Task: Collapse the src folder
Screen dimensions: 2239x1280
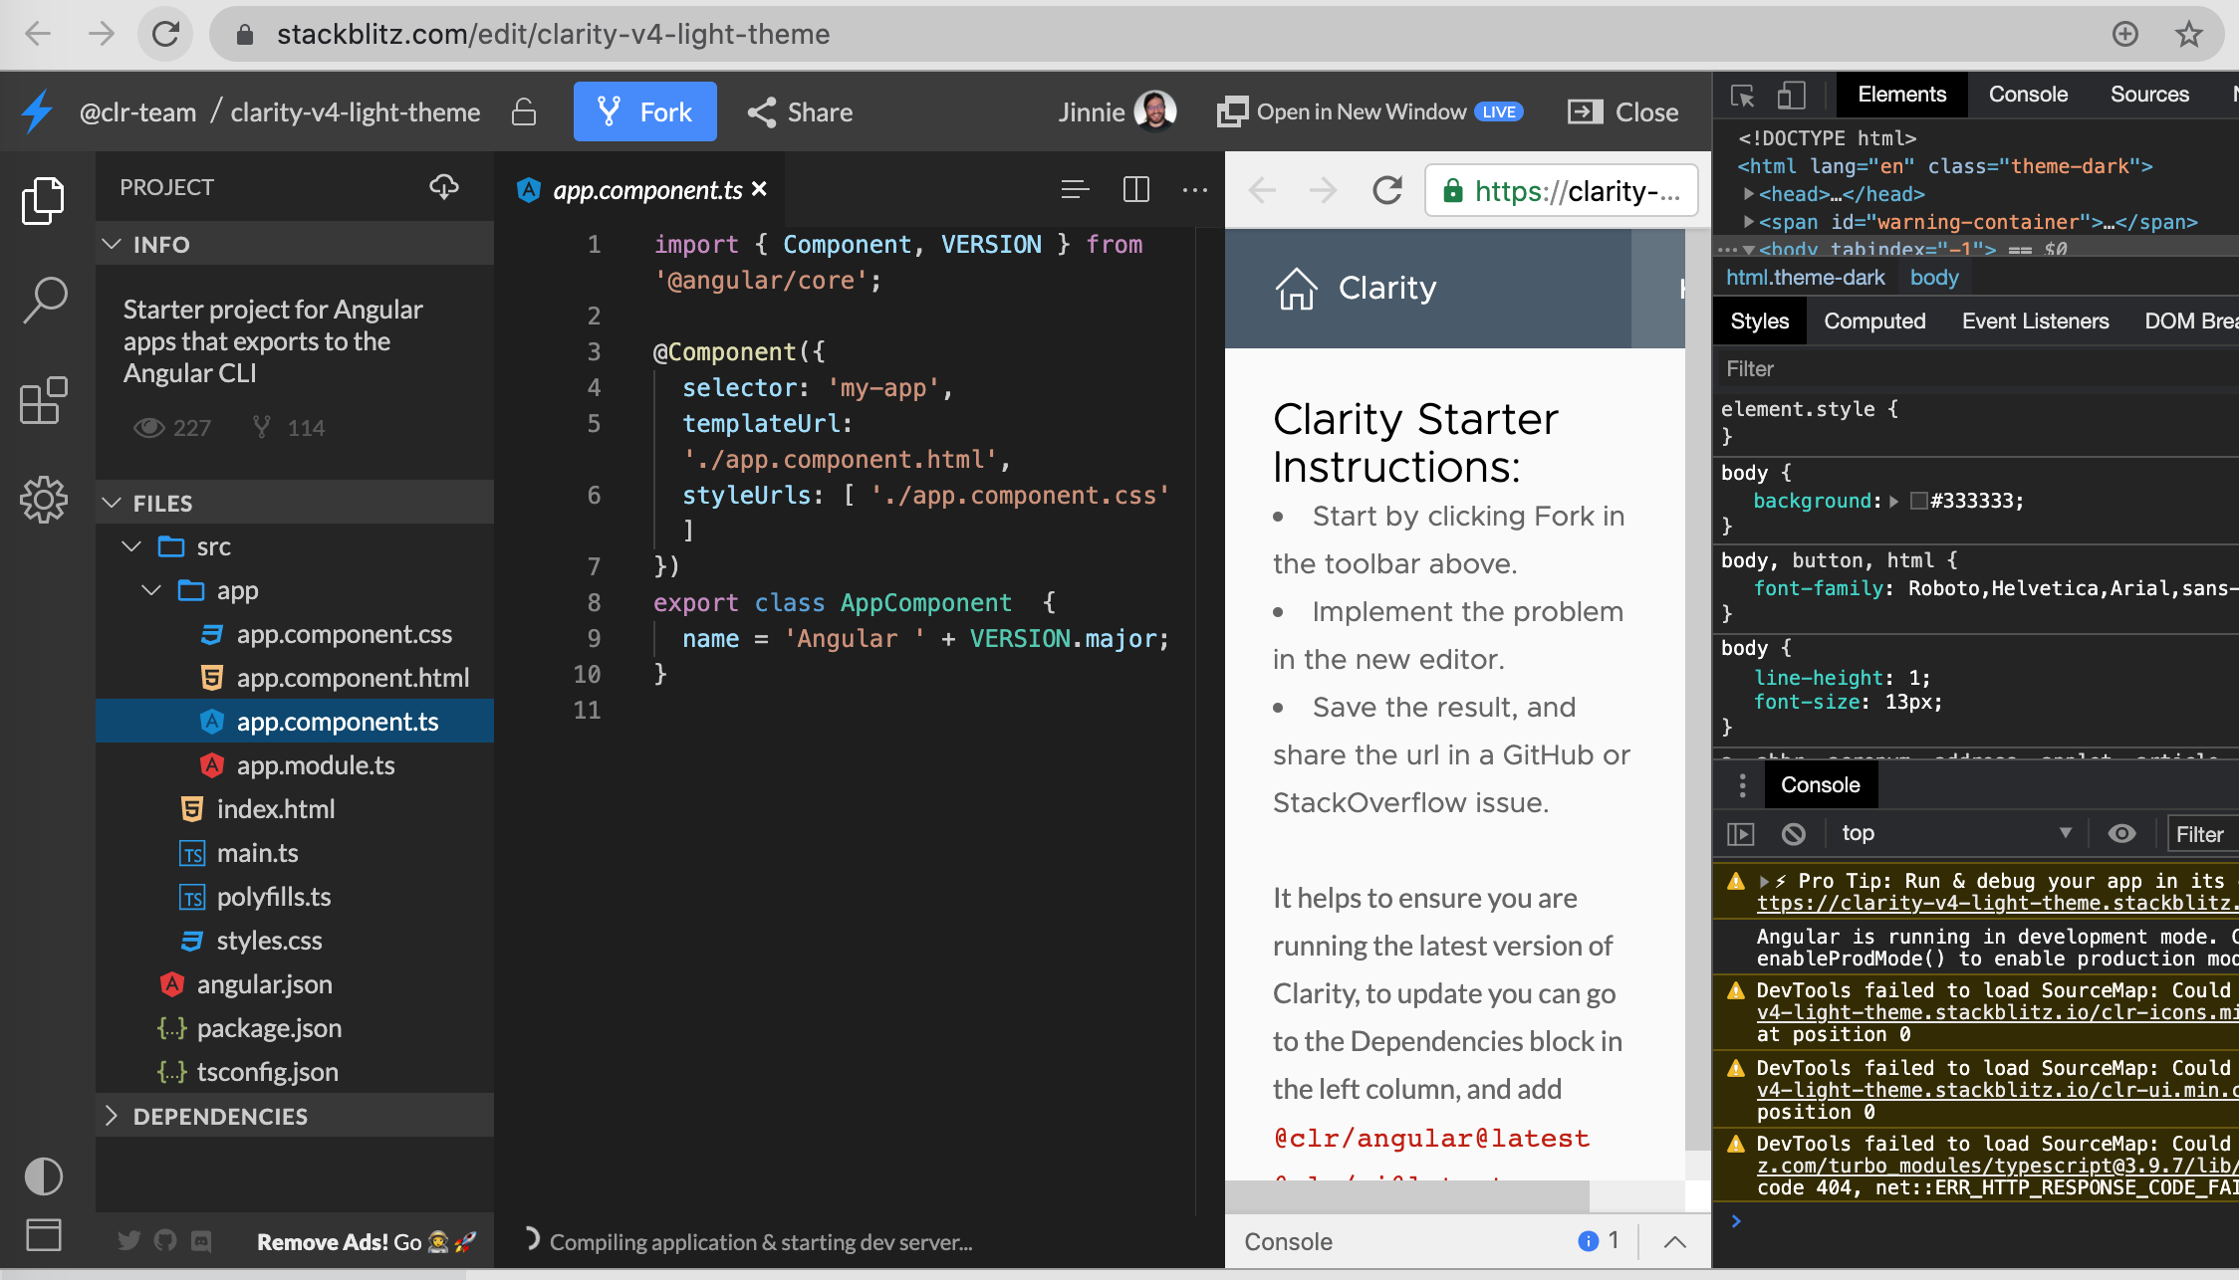Action: [x=131, y=546]
